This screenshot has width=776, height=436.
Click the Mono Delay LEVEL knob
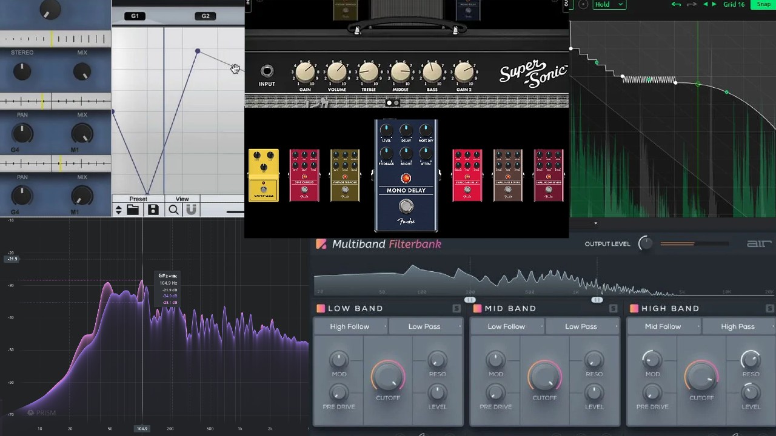tap(386, 130)
